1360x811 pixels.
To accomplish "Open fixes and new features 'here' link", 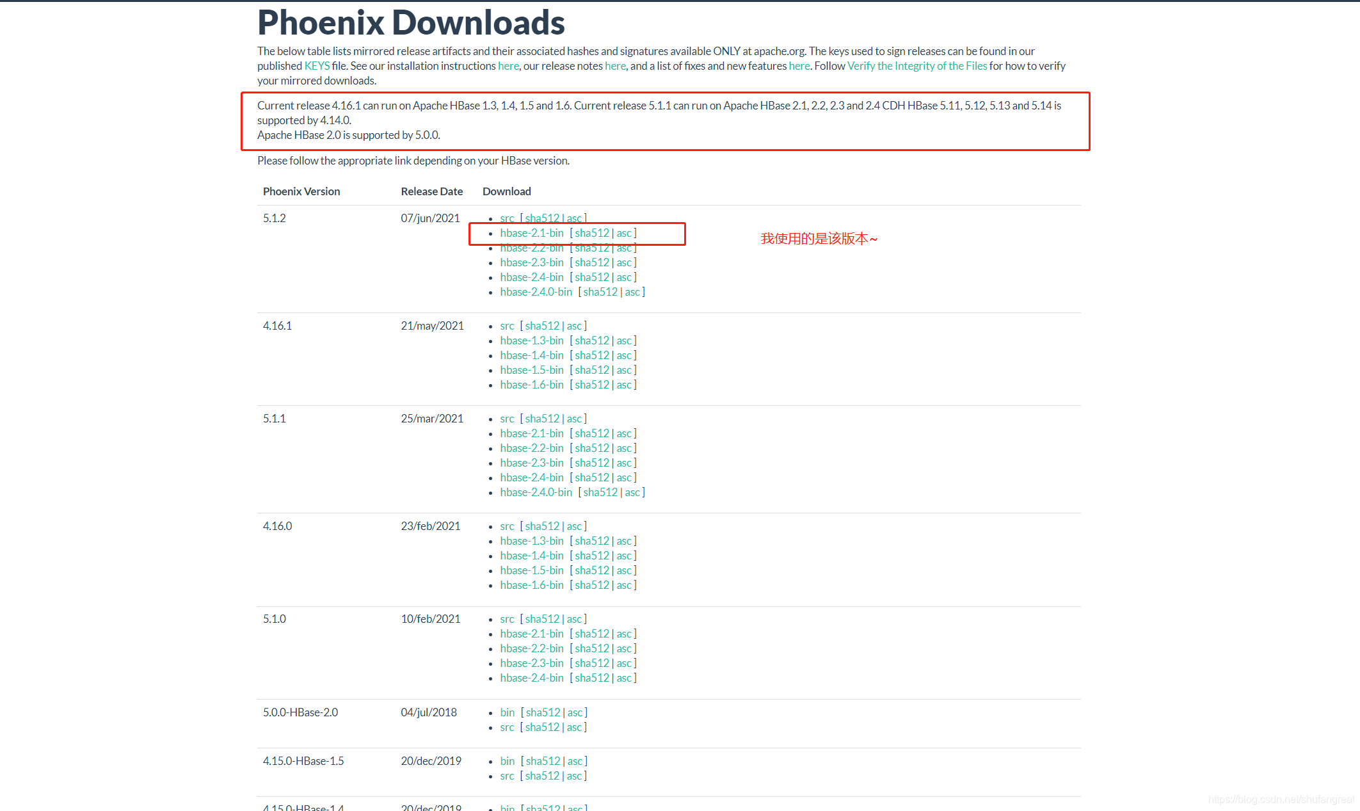I will click(799, 66).
